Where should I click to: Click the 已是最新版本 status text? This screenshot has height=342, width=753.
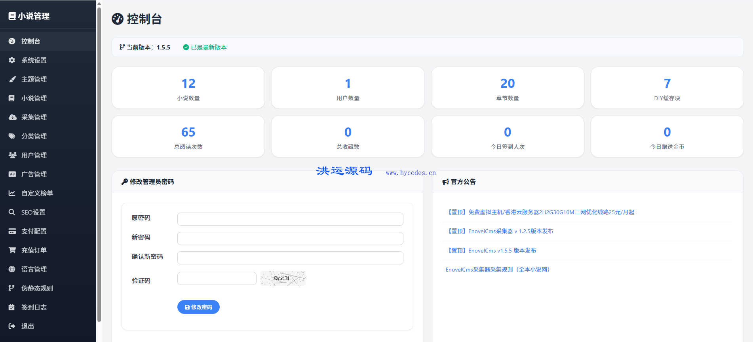pos(209,47)
